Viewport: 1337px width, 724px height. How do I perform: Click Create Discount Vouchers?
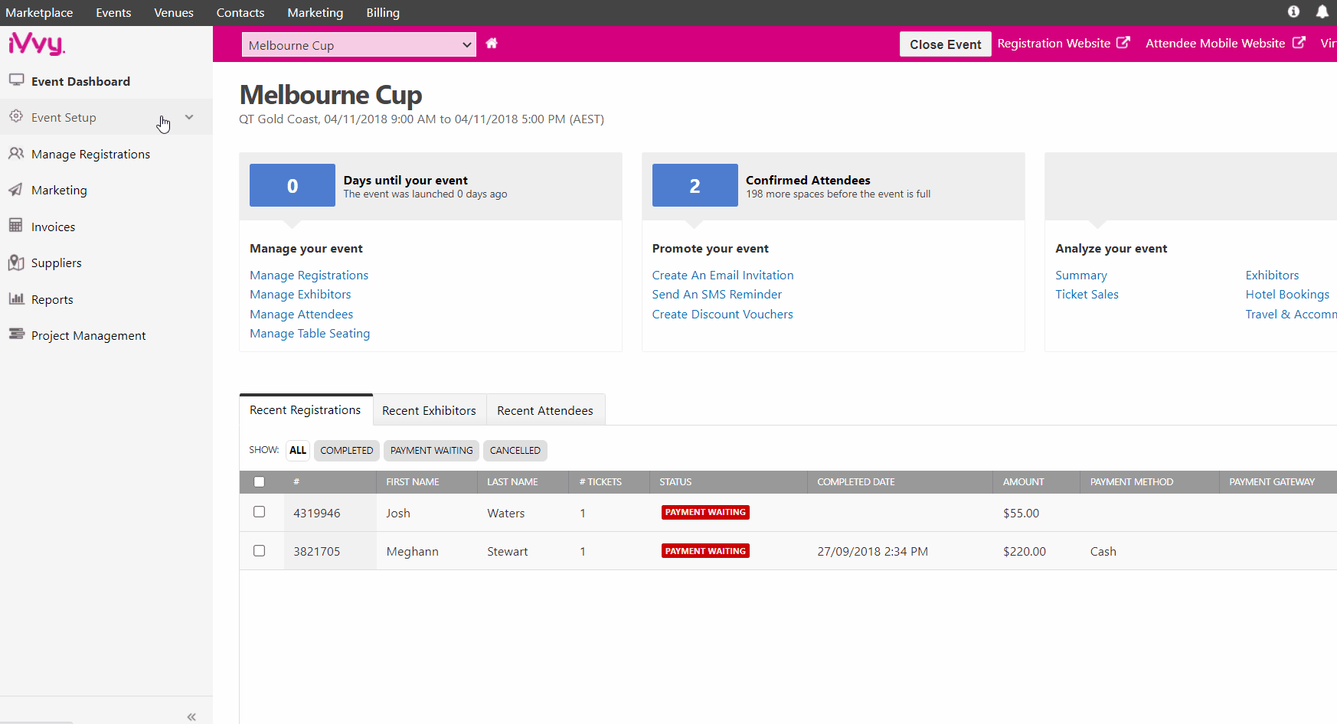(722, 314)
